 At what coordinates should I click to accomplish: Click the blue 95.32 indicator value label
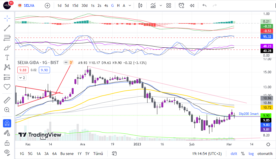tap(267, 36)
